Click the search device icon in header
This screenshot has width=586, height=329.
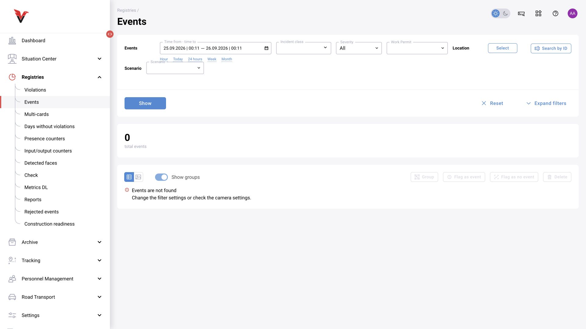pyautogui.click(x=521, y=13)
